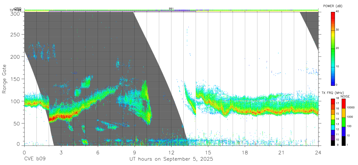This screenshot has width=358, height=165.
Task: Click the 17 label on TX FRQ legend
Action: [338, 104]
